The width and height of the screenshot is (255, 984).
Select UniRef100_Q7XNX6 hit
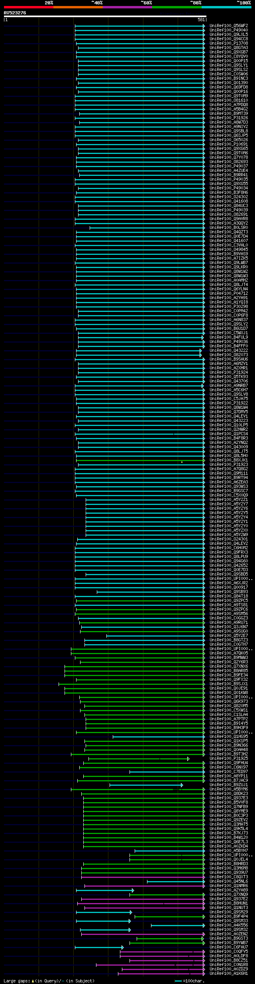[229, 666]
